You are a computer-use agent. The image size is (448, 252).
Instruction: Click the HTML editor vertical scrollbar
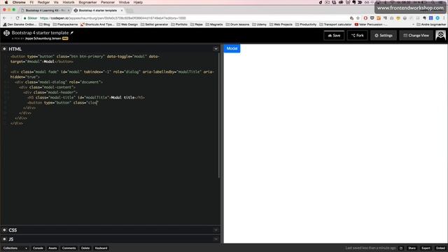[x=219, y=115]
